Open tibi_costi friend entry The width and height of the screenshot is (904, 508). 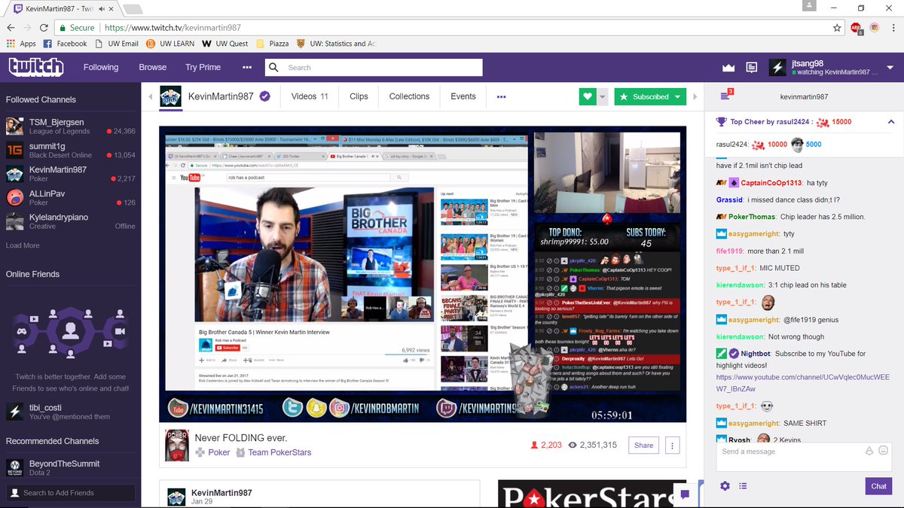pos(70,412)
